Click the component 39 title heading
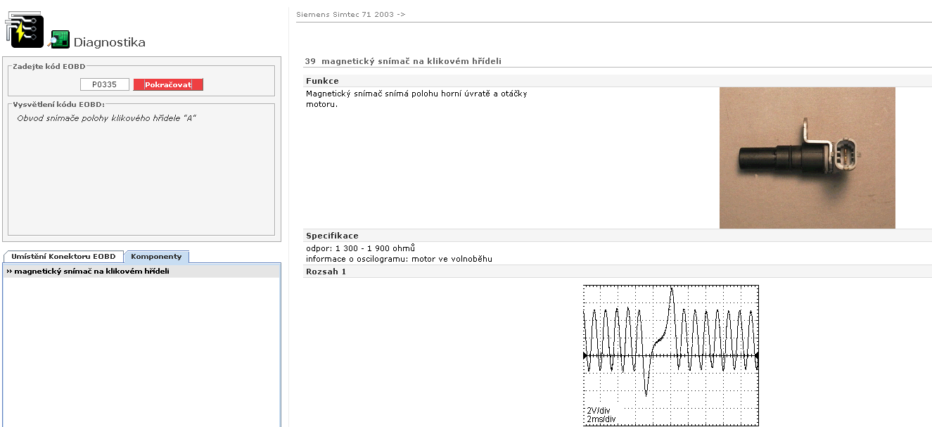Image resolution: width=932 pixels, height=427 pixels. (403, 61)
